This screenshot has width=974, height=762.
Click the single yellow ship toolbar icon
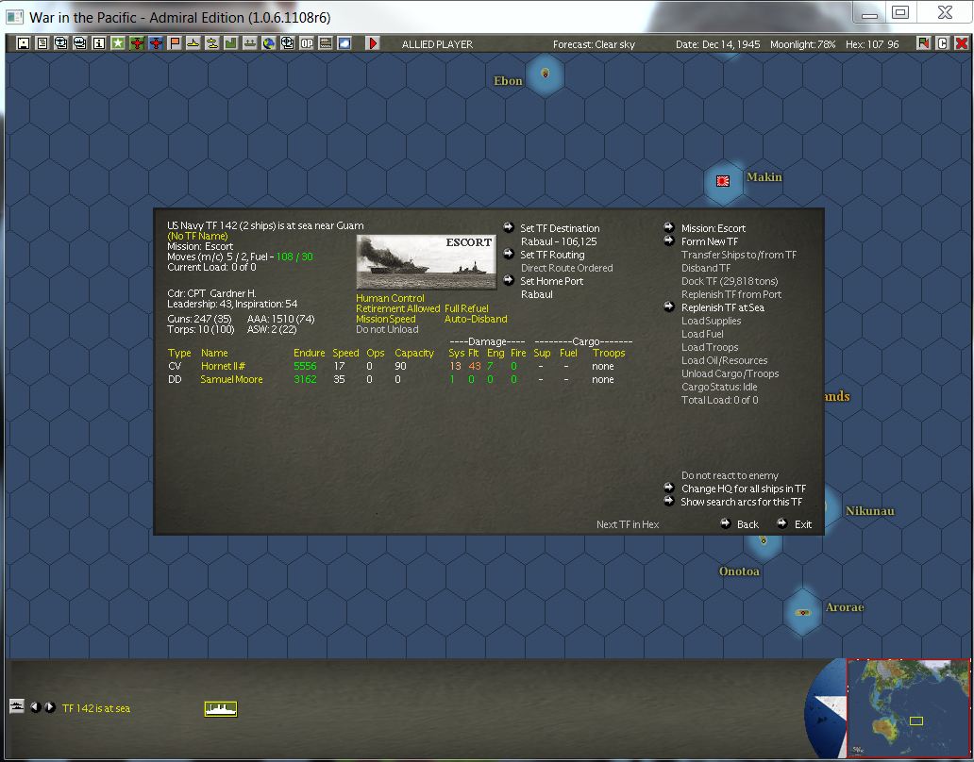coord(193,43)
